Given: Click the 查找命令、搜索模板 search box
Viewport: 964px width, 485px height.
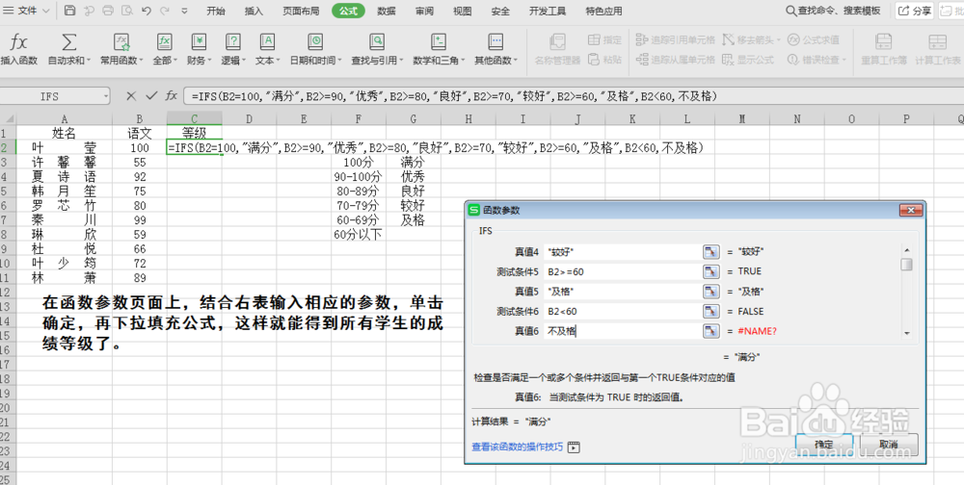Looking at the screenshot, I should [x=834, y=11].
